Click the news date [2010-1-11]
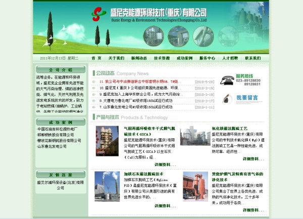Image resolution: width=303 pixels, height=219 pixels. click(205, 107)
